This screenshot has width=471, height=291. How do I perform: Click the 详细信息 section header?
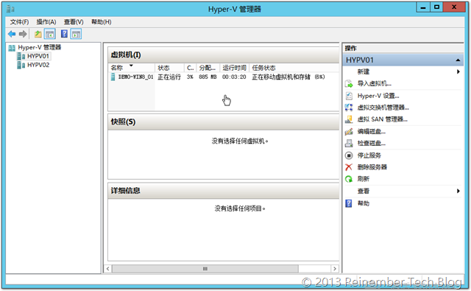[223, 191]
